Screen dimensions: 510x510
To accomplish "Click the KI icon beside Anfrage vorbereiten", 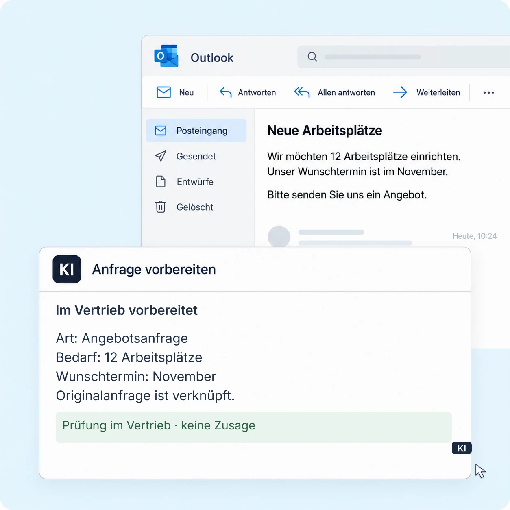I will pyautogui.click(x=67, y=269).
